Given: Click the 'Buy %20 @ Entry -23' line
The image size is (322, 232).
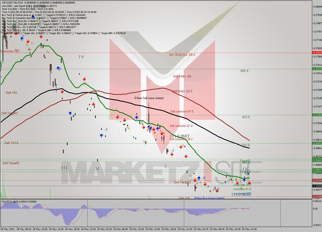Looking at the screenshot, I should tap(39, 27).
